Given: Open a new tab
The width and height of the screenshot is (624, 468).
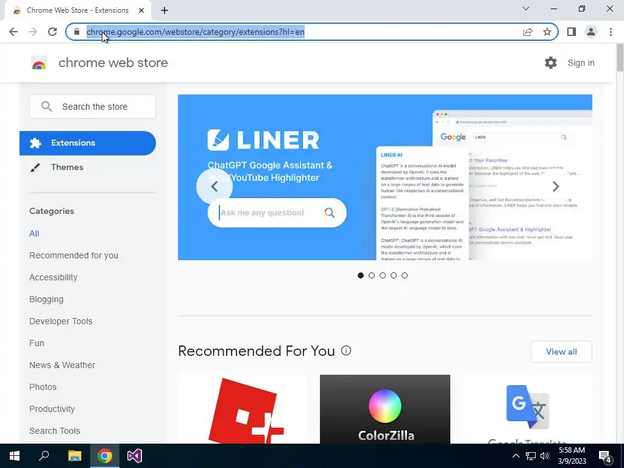Looking at the screenshot, I should (x=165, y=10).
